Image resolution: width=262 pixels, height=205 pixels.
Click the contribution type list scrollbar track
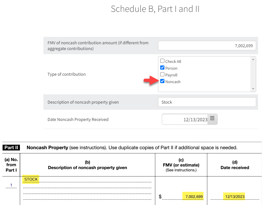point(254,74)
